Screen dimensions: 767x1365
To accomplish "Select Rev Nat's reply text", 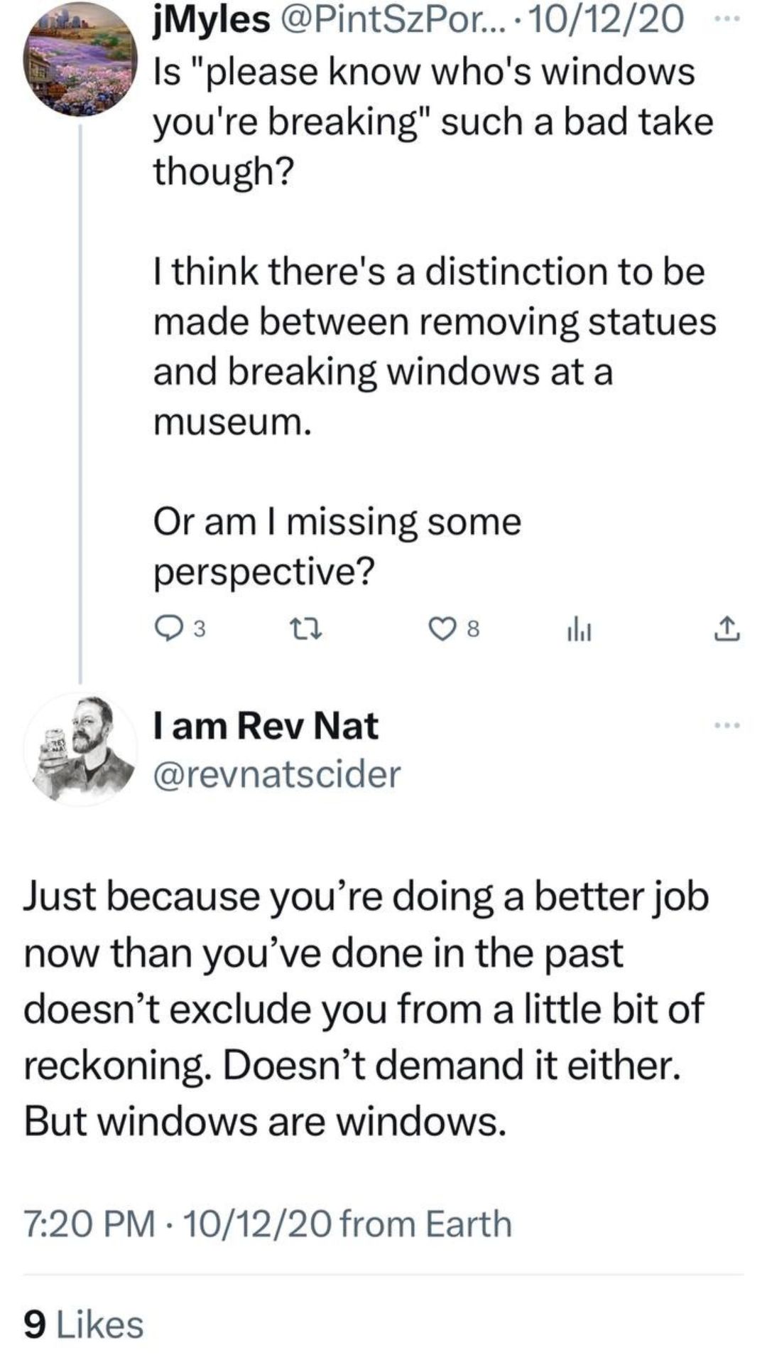I will click(x=366, y=1008).
